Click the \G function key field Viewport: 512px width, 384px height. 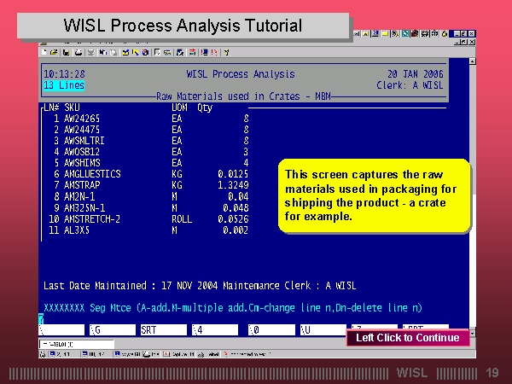click(110, 329)
